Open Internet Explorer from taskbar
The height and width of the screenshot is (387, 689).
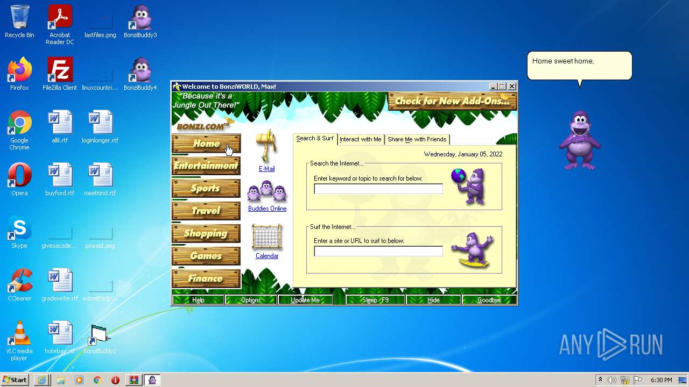[x=42, y=380]
